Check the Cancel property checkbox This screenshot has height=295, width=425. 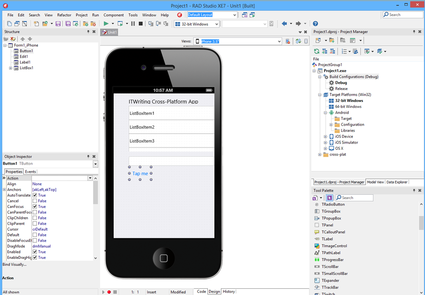35,201
